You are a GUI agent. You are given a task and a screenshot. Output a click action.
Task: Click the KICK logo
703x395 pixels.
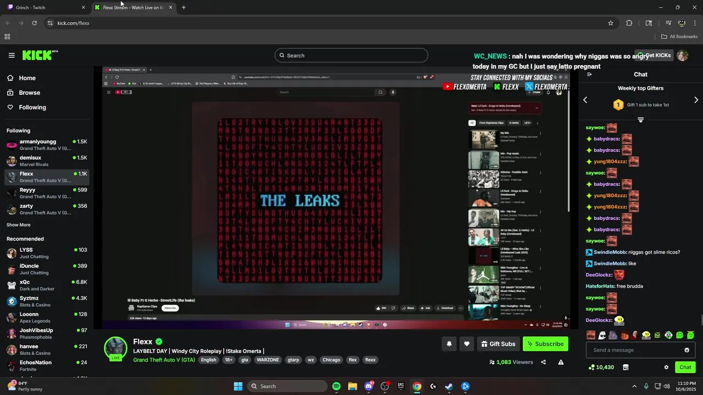pos(40,55)
